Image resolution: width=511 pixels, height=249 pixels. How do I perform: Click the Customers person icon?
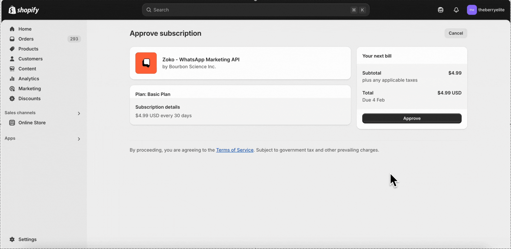(x=12, y=59)
